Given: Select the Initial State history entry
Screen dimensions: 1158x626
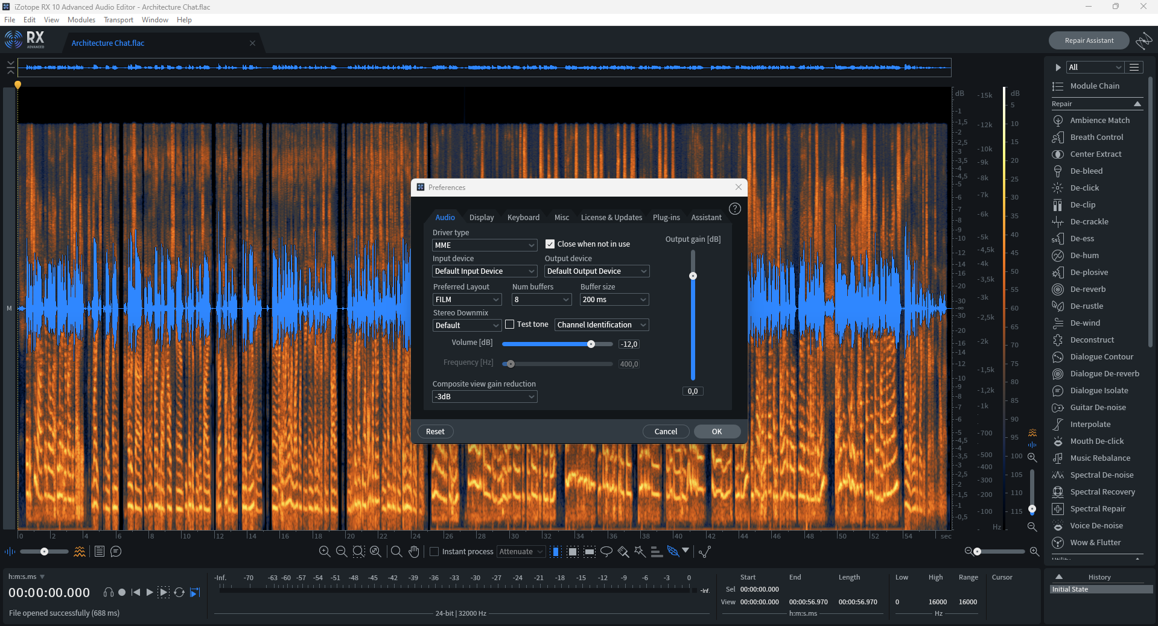Looking at the screenshot, I should 1101,590.
